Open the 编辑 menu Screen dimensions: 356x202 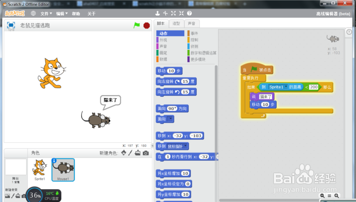click(62, 14)
